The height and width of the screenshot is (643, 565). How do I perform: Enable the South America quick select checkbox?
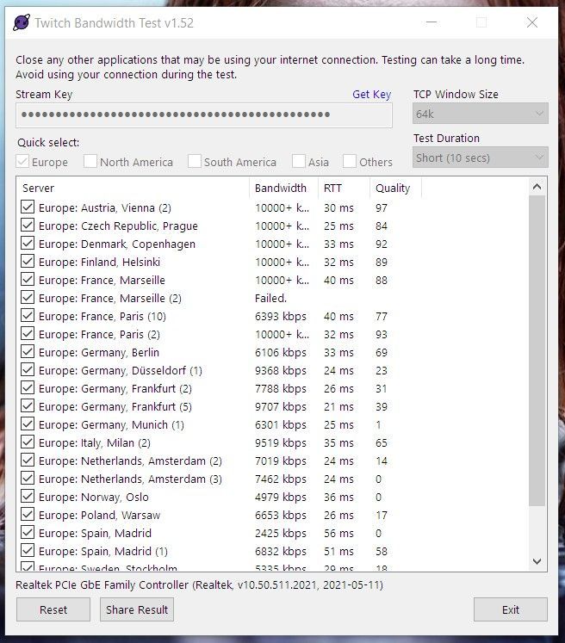[x=194, y=161]
